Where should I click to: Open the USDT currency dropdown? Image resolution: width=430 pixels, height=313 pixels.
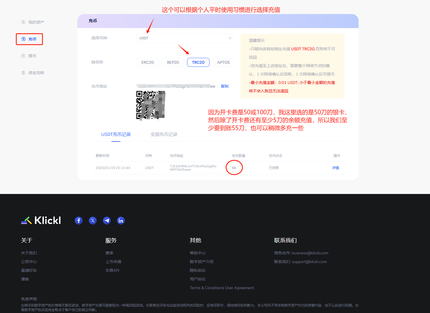[x=186, y=38]
